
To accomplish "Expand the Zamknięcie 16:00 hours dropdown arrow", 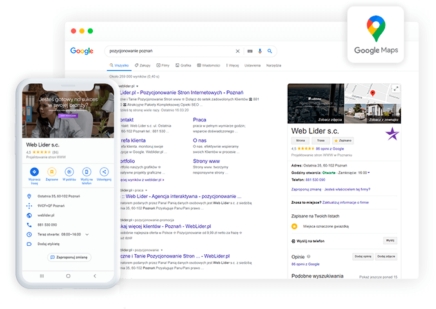I will 369,173.
